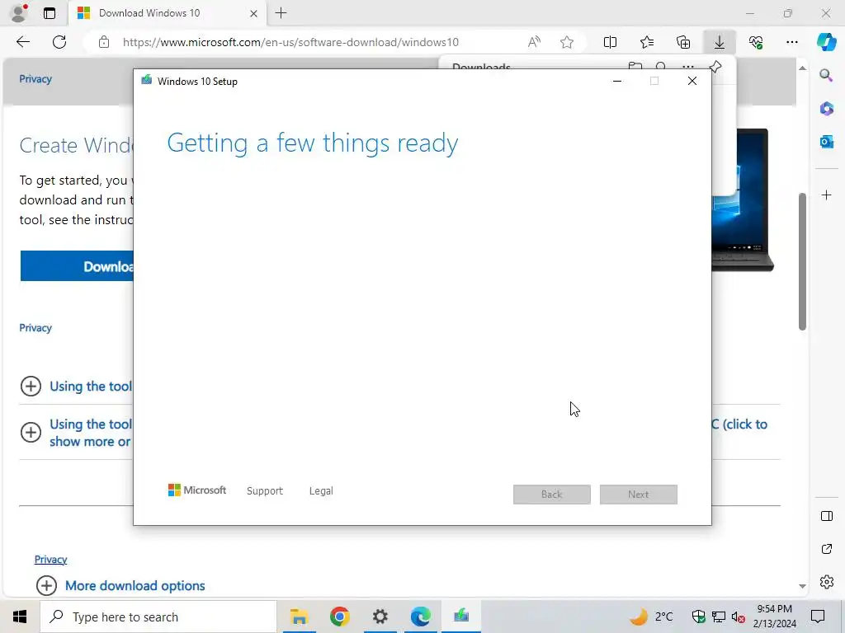Open the Copilot sidebar
The image size is (845, 633).
pyautogui.click(x=826, y=42)
